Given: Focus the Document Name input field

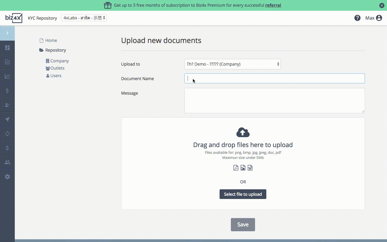Looking at the screenshot, I should 274,79.
